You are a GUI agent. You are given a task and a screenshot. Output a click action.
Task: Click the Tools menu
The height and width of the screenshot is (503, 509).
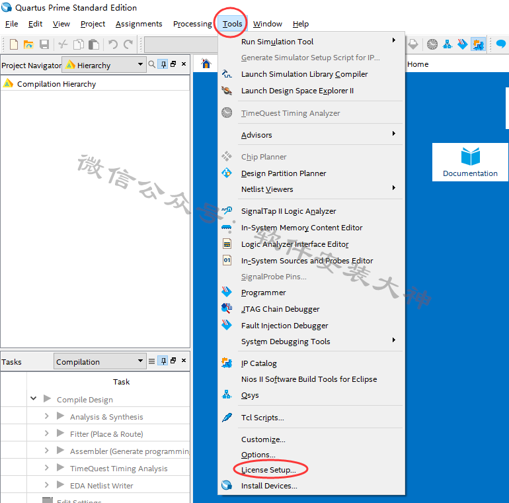point(232,24)
